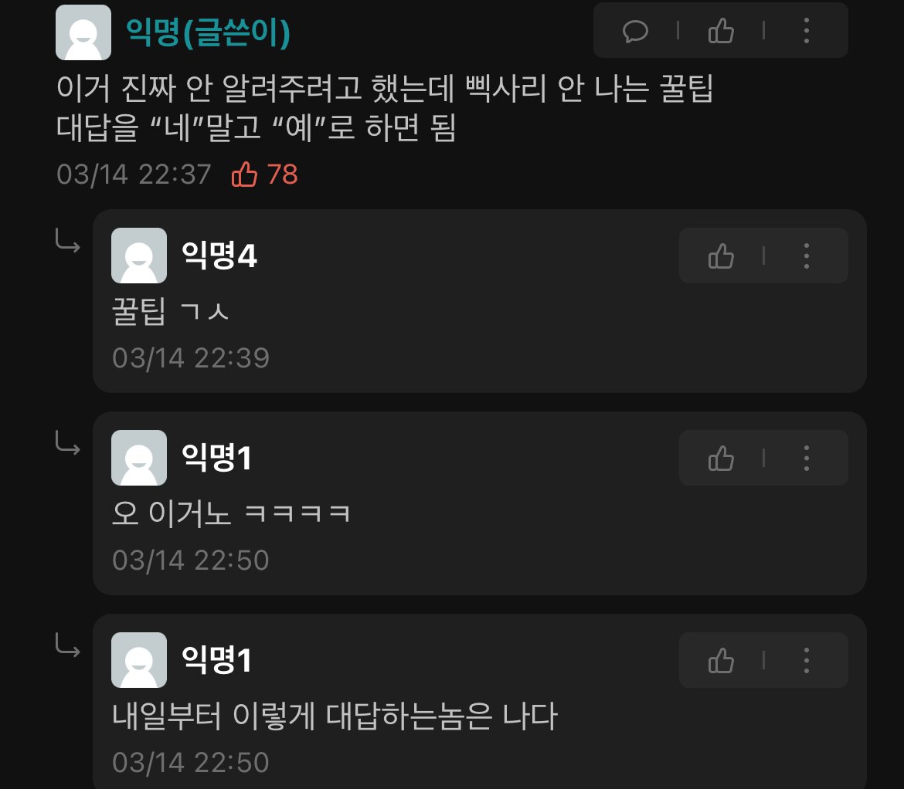Open three-dot menu on '오 이거노' reply

[x=806, y=458]
